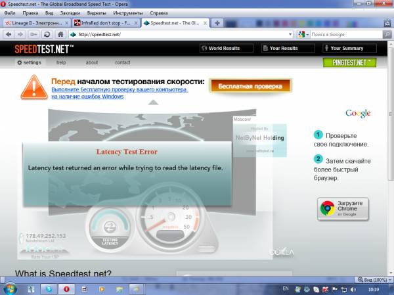
Task: Click the media player taskbar icon
Action: point(102,289)
